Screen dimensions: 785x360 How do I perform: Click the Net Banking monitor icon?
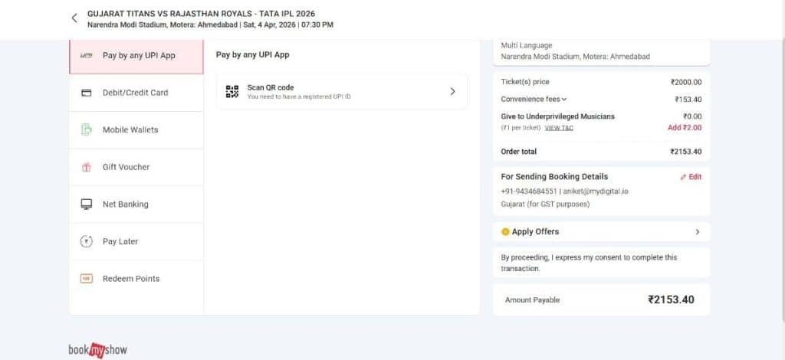click(x=86, y=204)
